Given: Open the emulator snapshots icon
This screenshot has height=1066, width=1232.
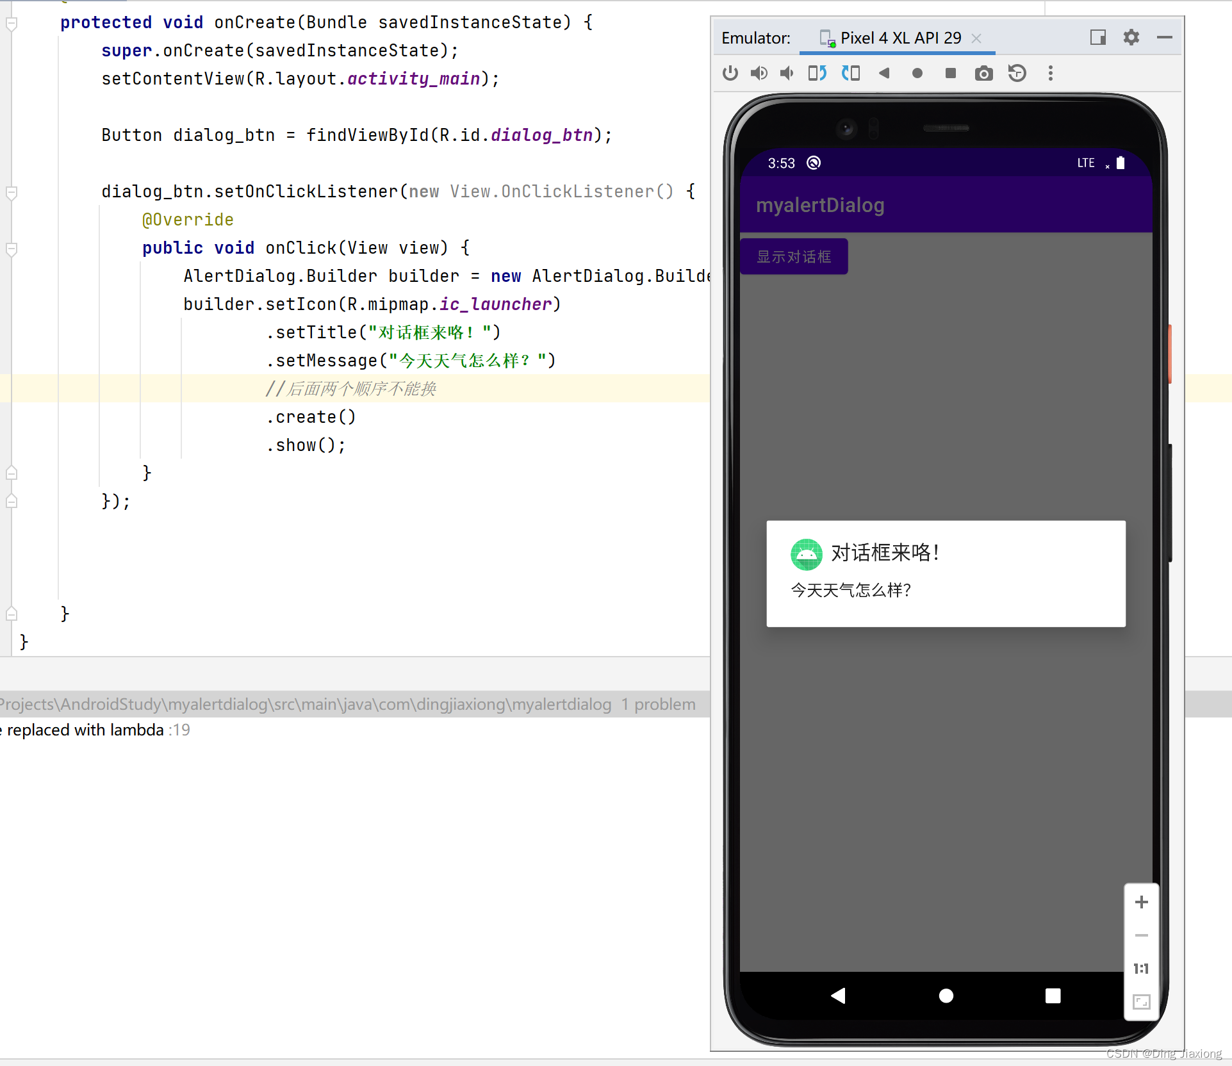Looking at the screenshot, I should (x=1017, y=73).
